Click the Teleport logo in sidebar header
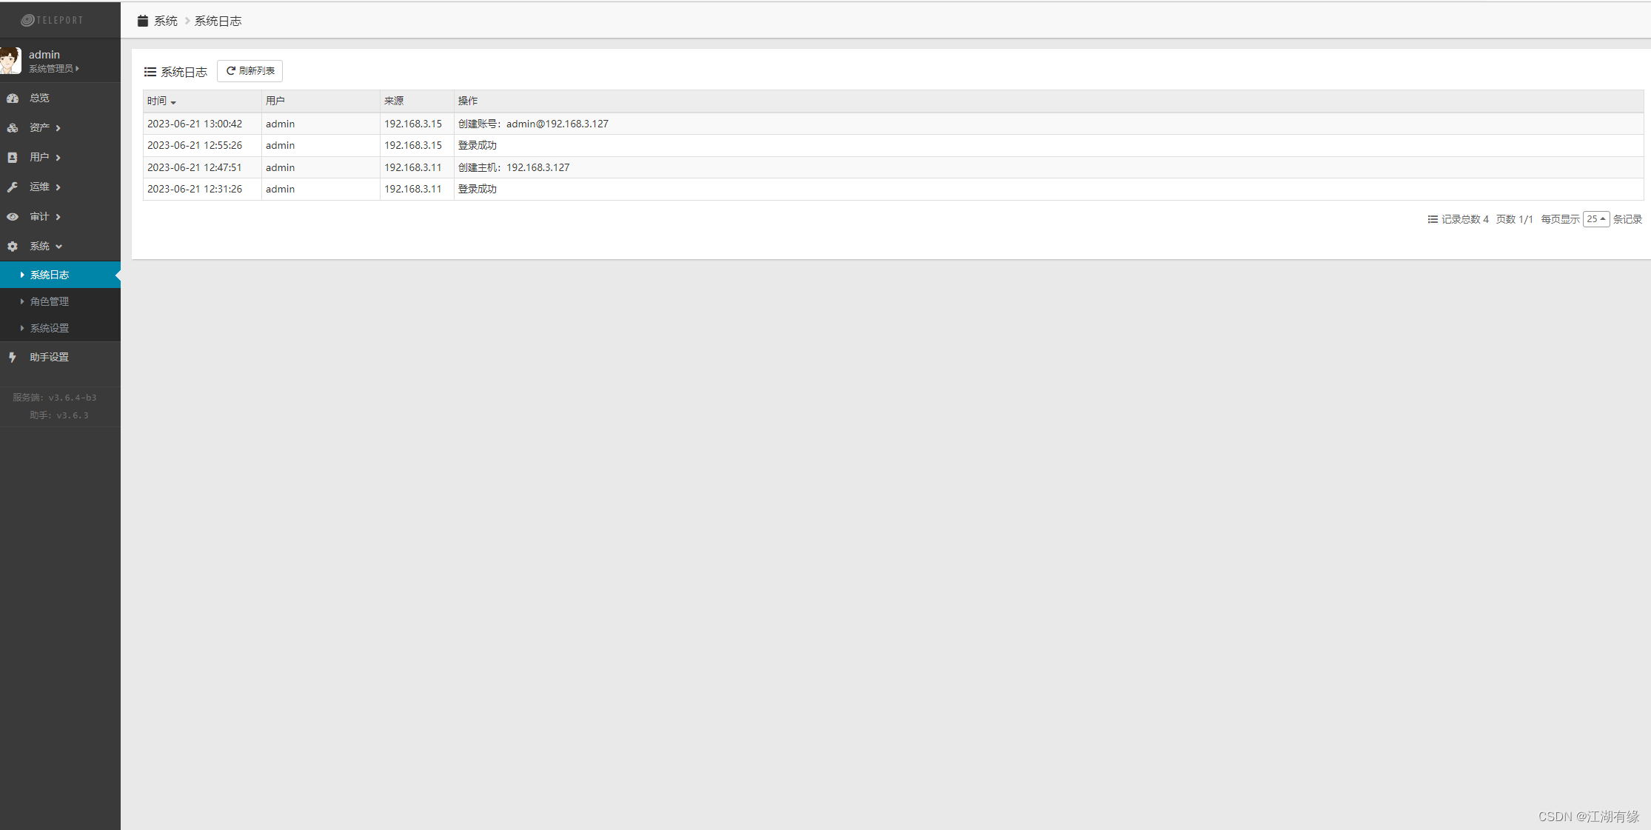 52,20
